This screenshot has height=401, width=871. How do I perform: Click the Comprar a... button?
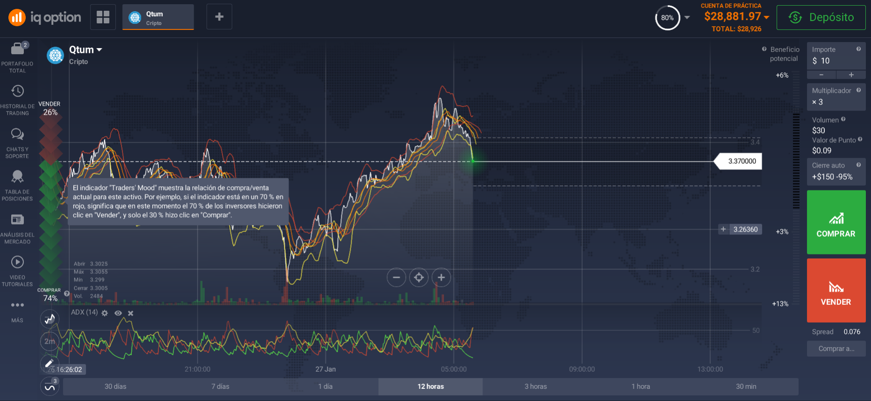click(836, 349)
